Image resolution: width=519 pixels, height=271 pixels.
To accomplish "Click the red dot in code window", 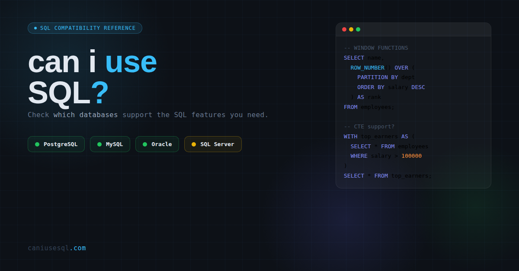I will pyautogui.click(x=344, y=29).
